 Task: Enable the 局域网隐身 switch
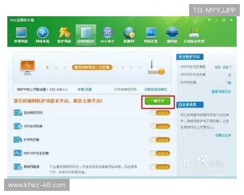click(x=160, y=167)
